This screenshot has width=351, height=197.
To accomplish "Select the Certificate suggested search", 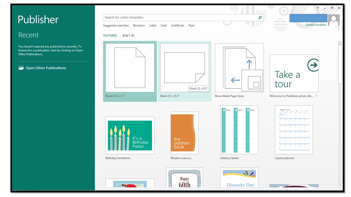I will point(177,25).
